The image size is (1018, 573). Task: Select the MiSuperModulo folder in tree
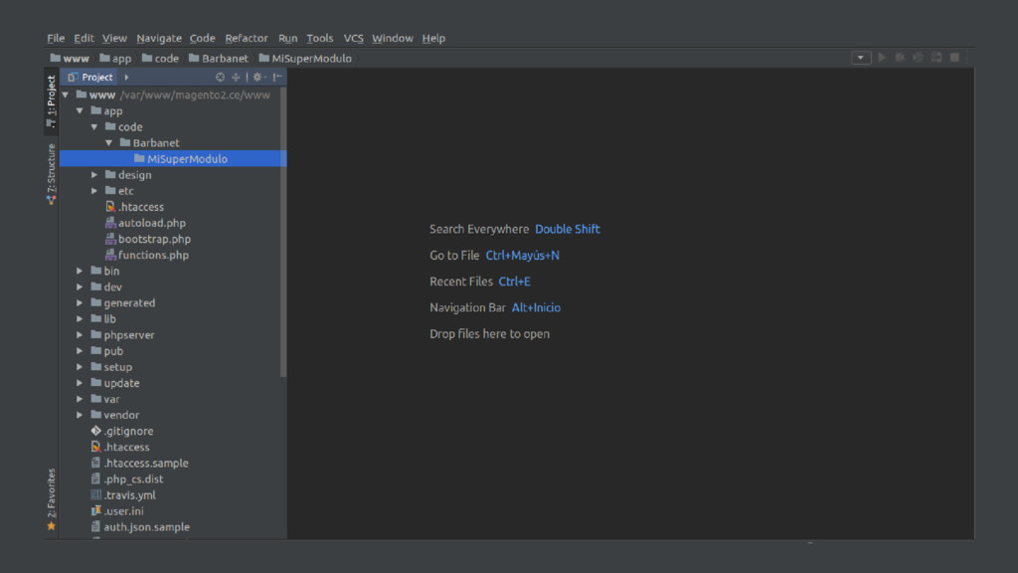[x=173, y=158]
